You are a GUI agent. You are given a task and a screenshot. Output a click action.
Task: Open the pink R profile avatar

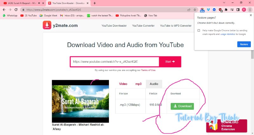coord(244,10)
